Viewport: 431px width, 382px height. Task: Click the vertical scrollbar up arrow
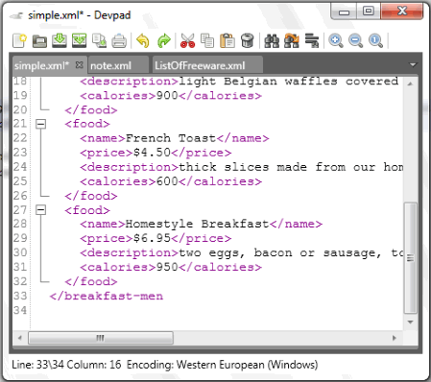click(411, 84)
